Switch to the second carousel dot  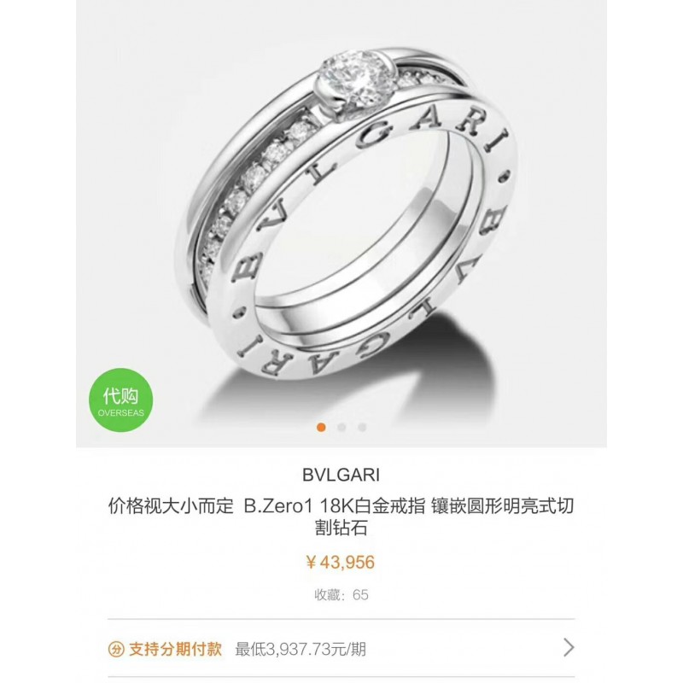pos(342,428)
